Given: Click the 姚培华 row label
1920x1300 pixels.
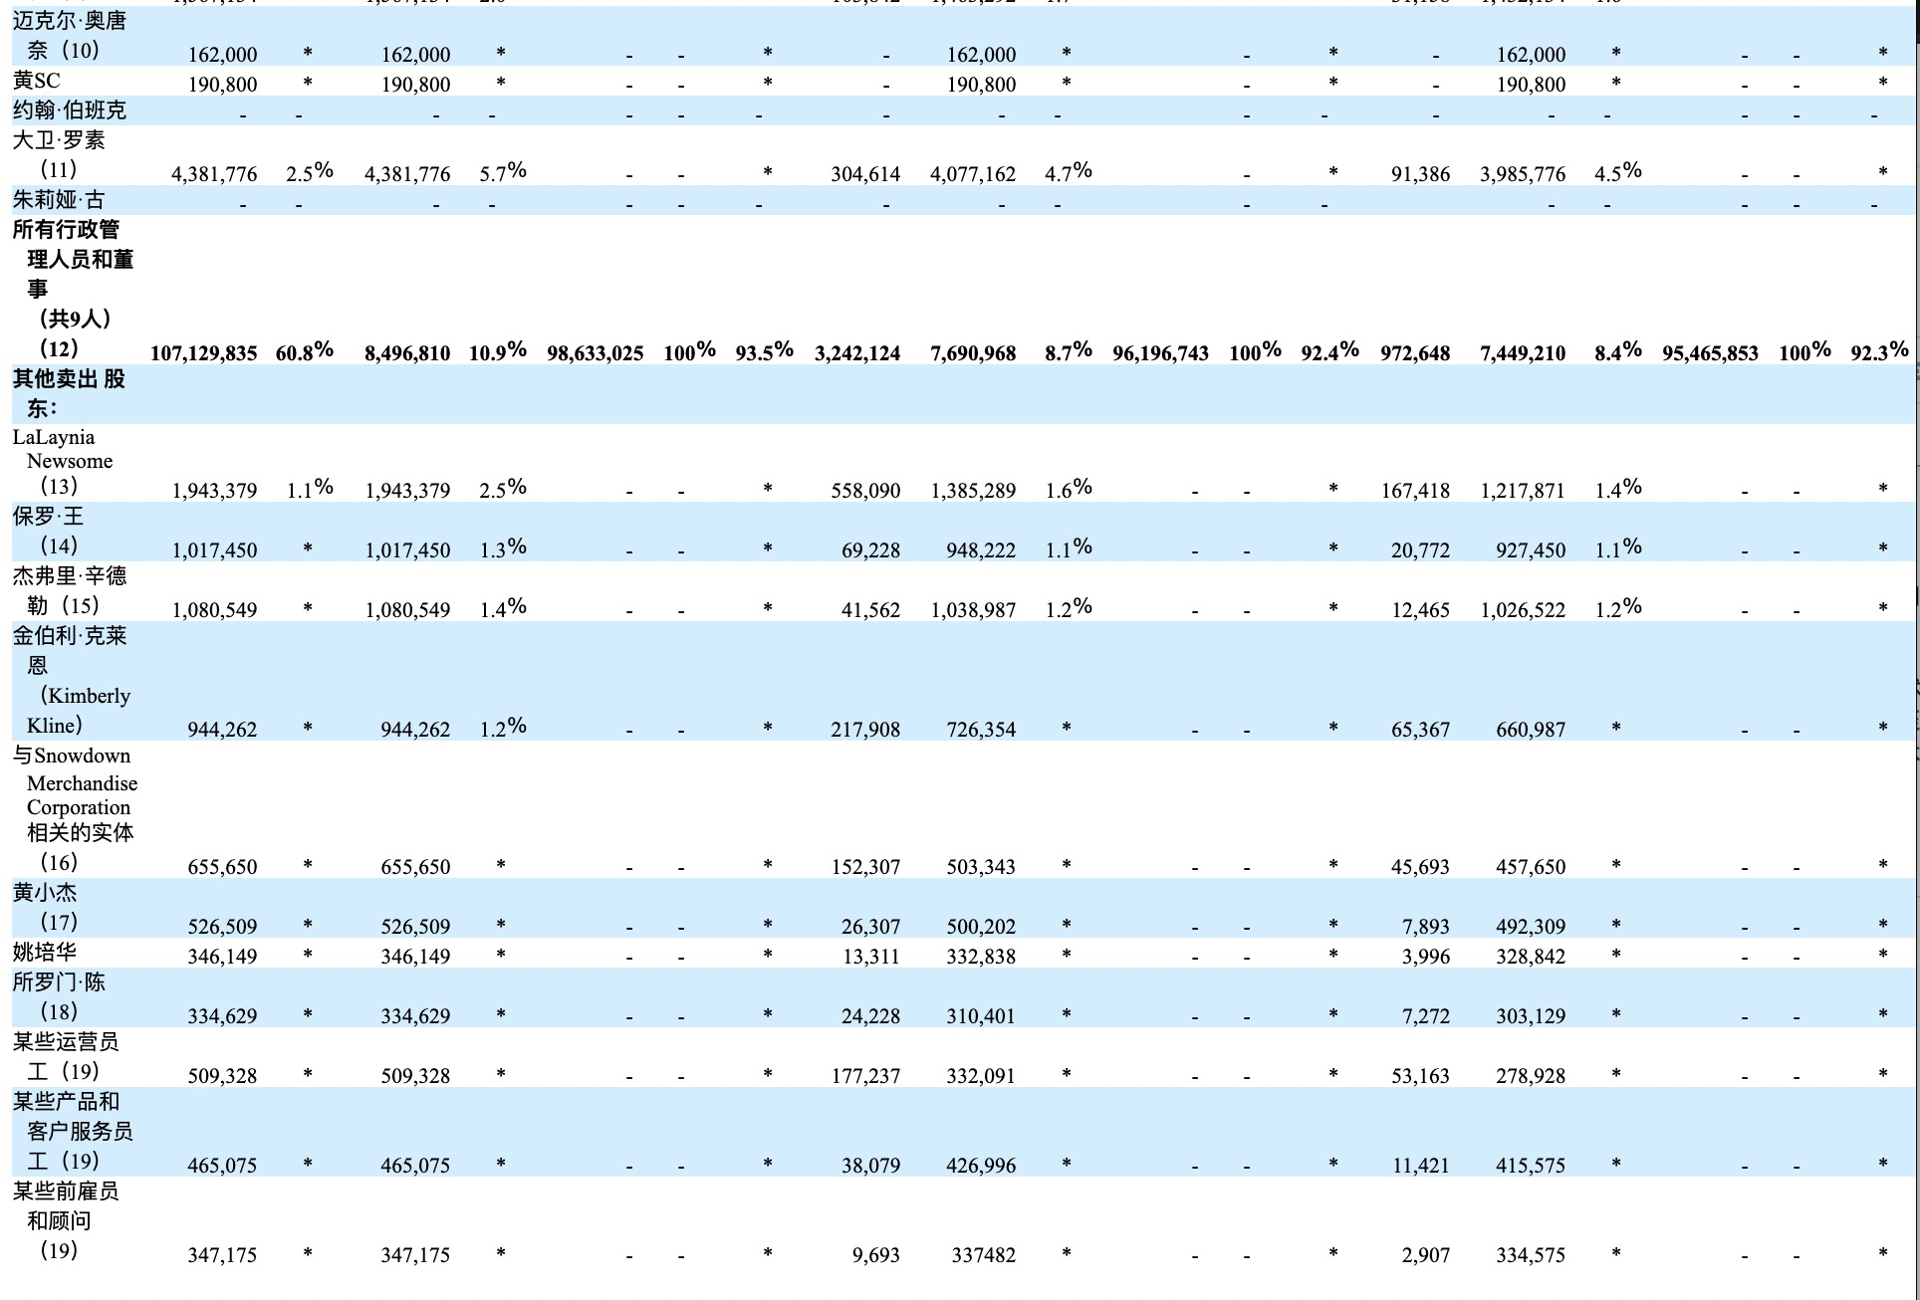Looking at the screenshot, I should pyautogui.click(x=44, y=953).
